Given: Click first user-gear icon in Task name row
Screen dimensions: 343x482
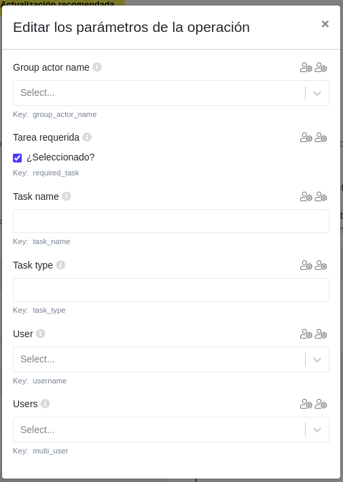Looking at the screenshot, I should point(306,196).
